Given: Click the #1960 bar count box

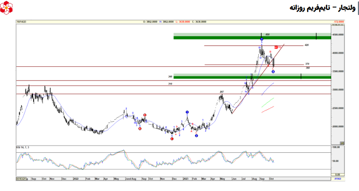Looking at the screenshot, I should [338, 179].
